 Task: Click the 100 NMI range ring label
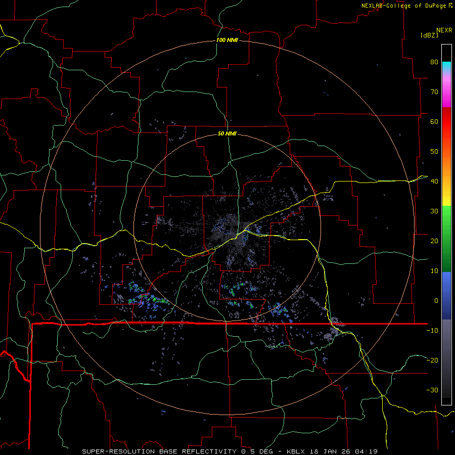(x=227, y=40)
